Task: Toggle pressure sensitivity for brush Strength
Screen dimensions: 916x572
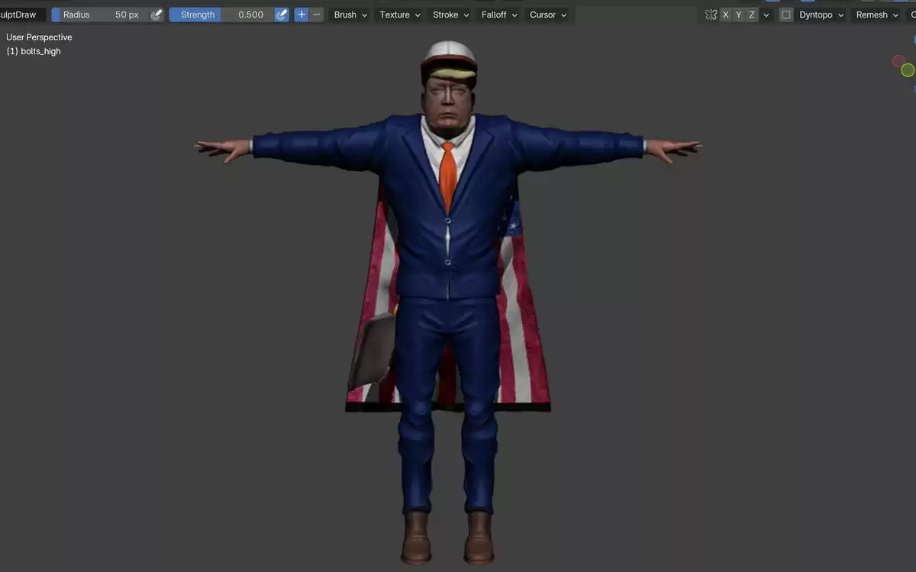Action: coord(282,15)
